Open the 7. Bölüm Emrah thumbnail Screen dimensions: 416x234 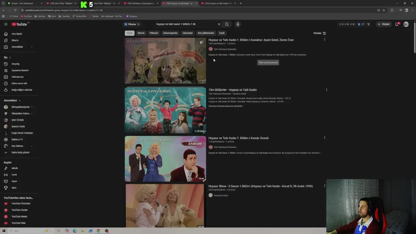[165, 159]
